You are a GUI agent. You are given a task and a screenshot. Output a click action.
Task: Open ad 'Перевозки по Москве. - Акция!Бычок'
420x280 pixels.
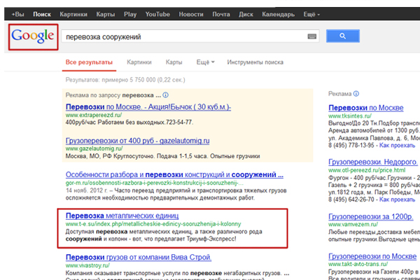[148, 107]
